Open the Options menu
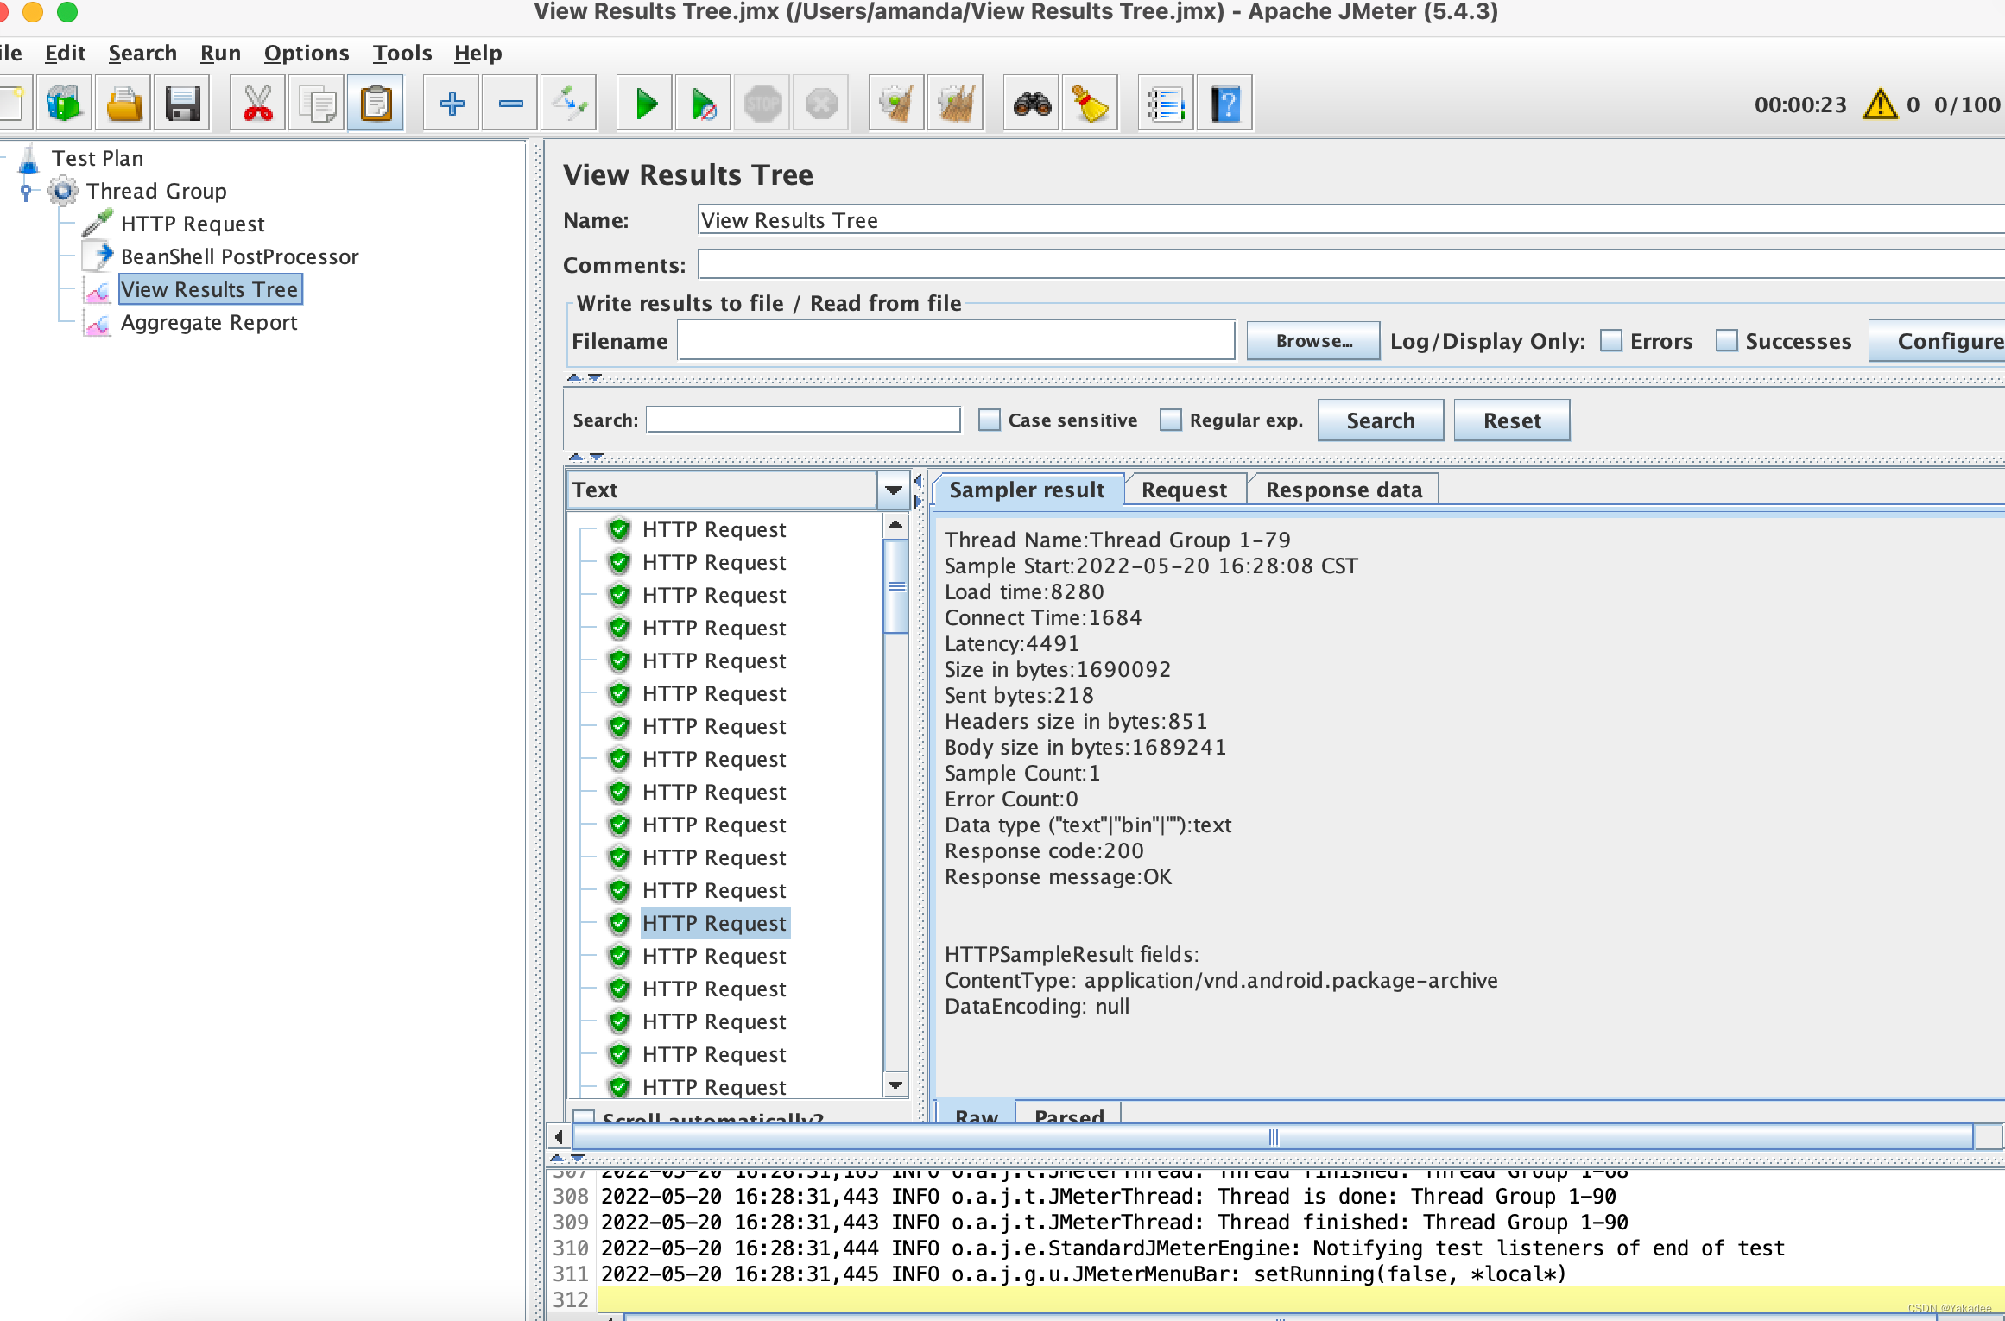The height and width of the screenshot is (1321, 2005). (x=307, y=54)
